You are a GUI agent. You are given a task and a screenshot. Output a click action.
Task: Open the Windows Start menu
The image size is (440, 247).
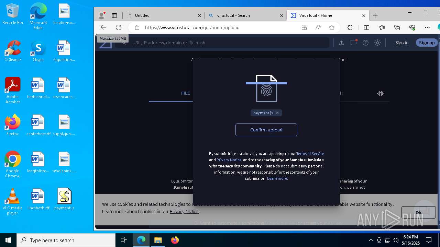[x=8, y=240]
